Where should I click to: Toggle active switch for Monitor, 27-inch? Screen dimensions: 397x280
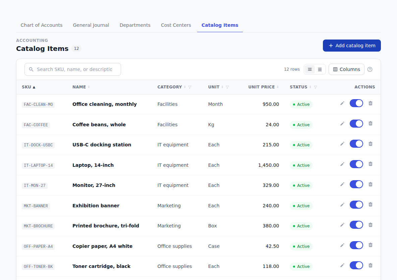[x=356, y=185]
